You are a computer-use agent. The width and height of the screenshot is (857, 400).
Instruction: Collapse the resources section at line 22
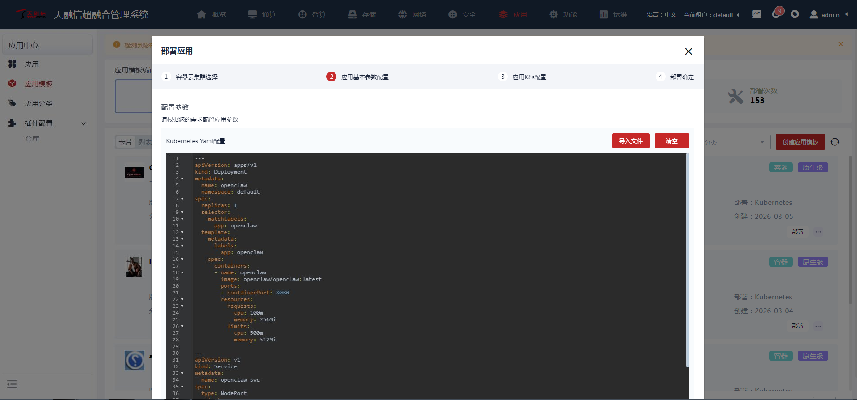[x=182, y=300]
